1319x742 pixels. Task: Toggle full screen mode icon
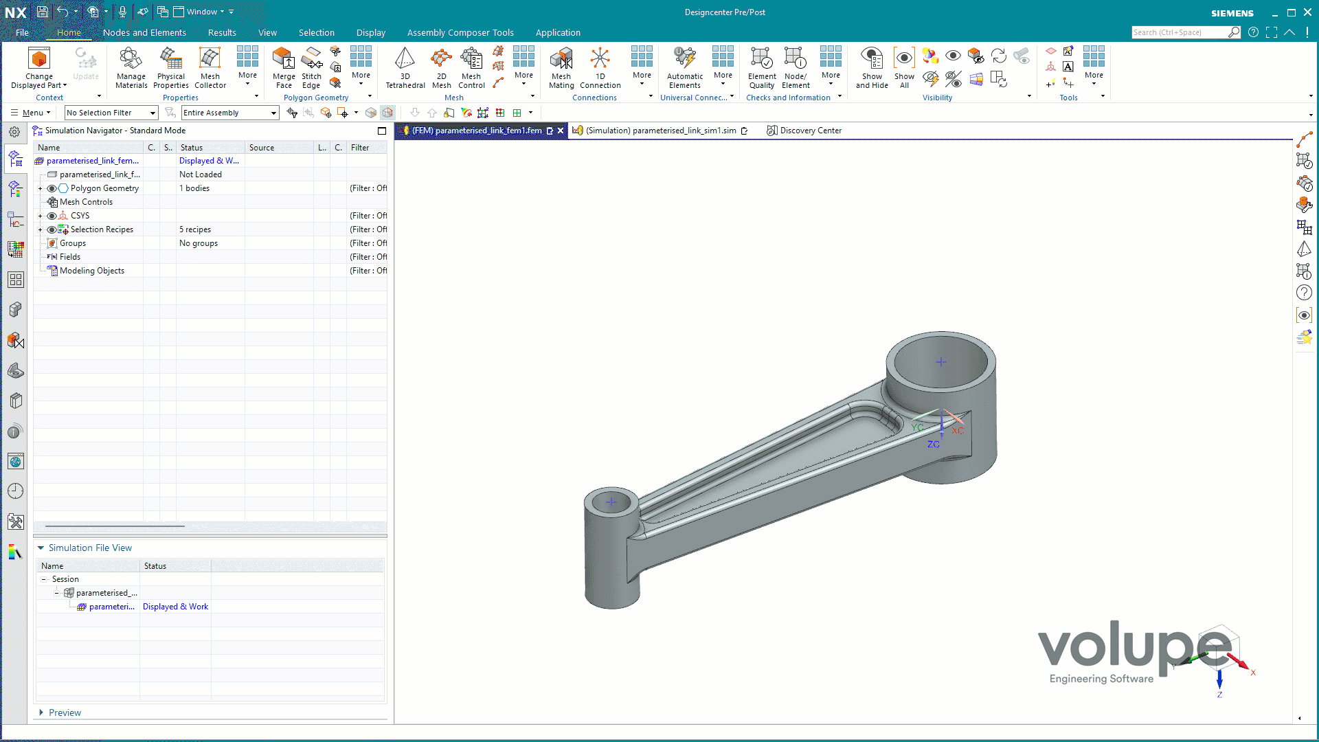point(1271,32)
